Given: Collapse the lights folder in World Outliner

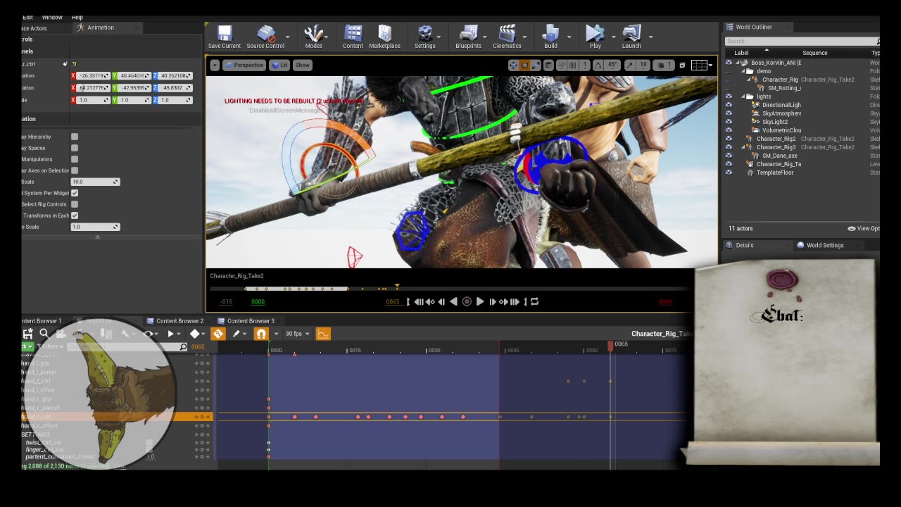Looking at the screenshot, I should coord(743,96).
